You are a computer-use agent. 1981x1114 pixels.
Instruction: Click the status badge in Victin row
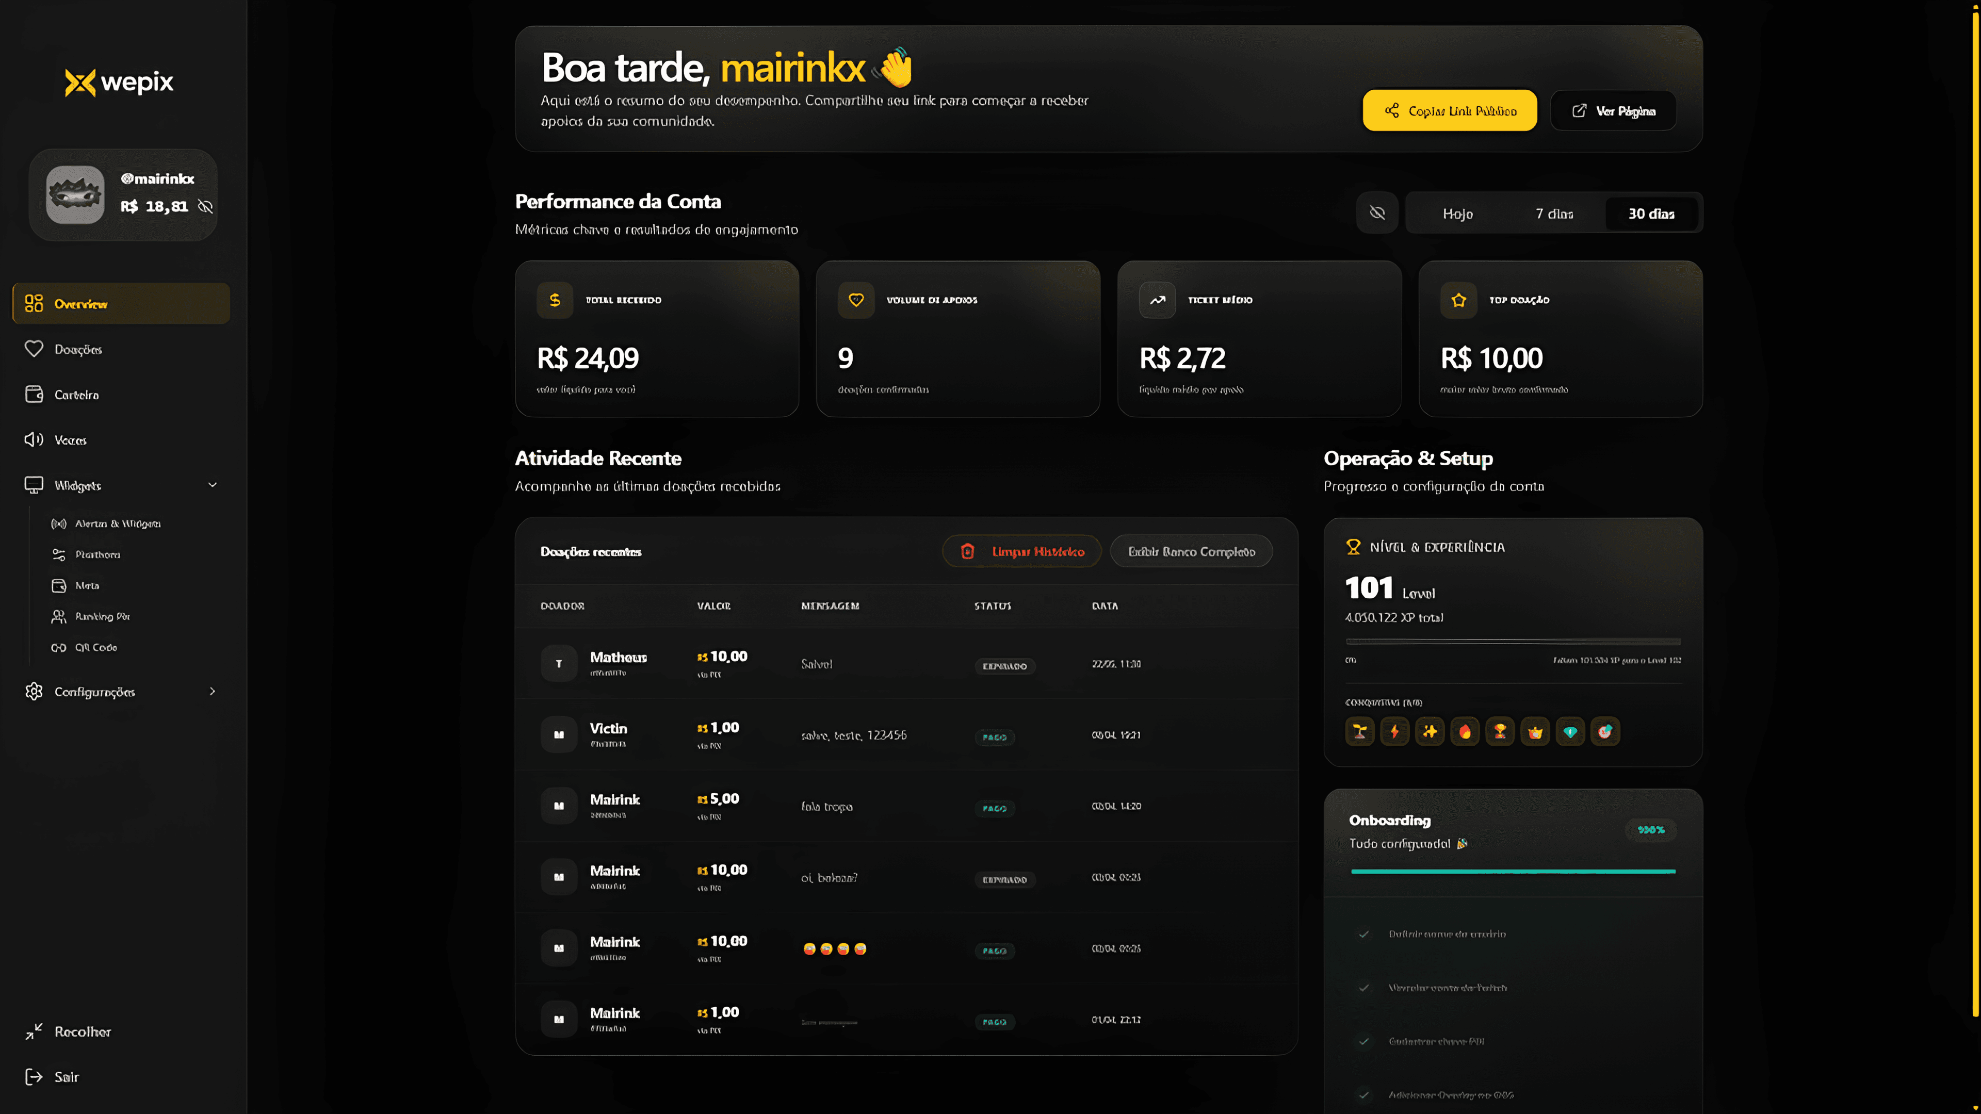tap(994, 738)
